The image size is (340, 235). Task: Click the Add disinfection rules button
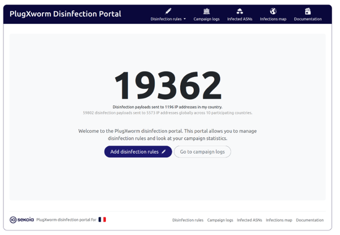(138, 152)
